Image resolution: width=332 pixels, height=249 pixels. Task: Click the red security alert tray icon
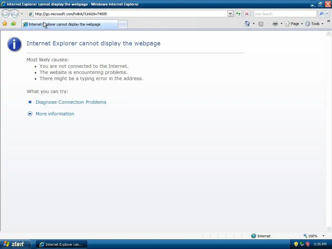click(x=308, y=244)
